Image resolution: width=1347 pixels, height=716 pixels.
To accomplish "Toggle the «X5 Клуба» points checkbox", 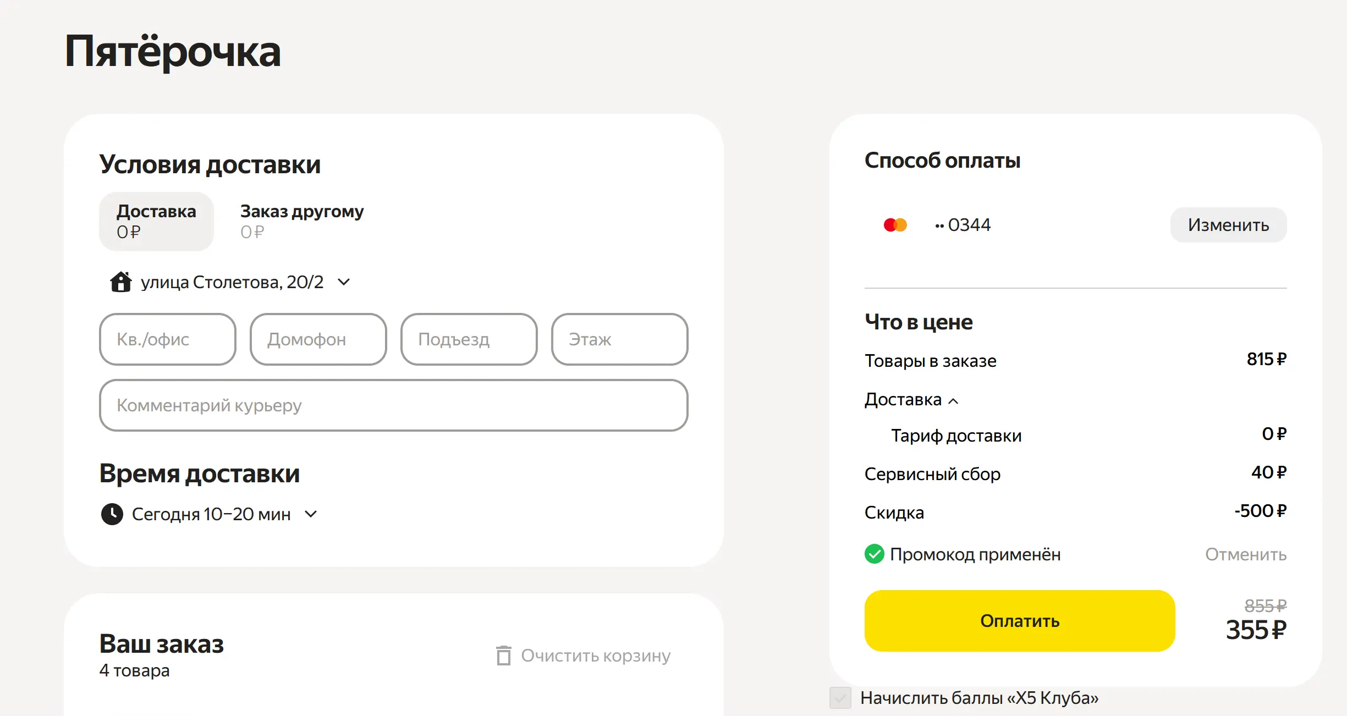I will (x=840, y=698).
